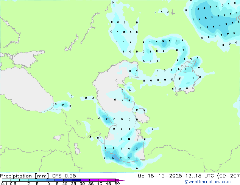
Task: Click the 'GFS 0.25' model label
Action: pyautogui.click(x=64, y=176)
